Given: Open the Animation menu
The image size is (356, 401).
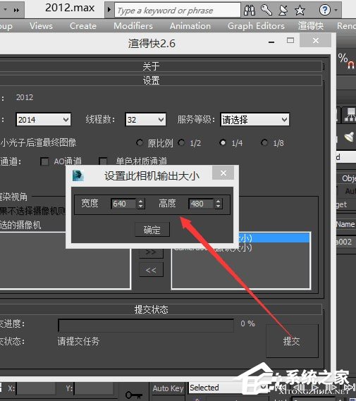Looking at the screenshot, I should pos(190,26).
